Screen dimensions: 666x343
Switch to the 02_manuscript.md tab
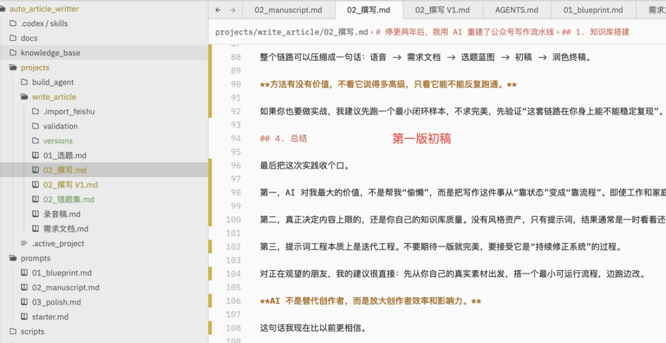coord(289,10)
